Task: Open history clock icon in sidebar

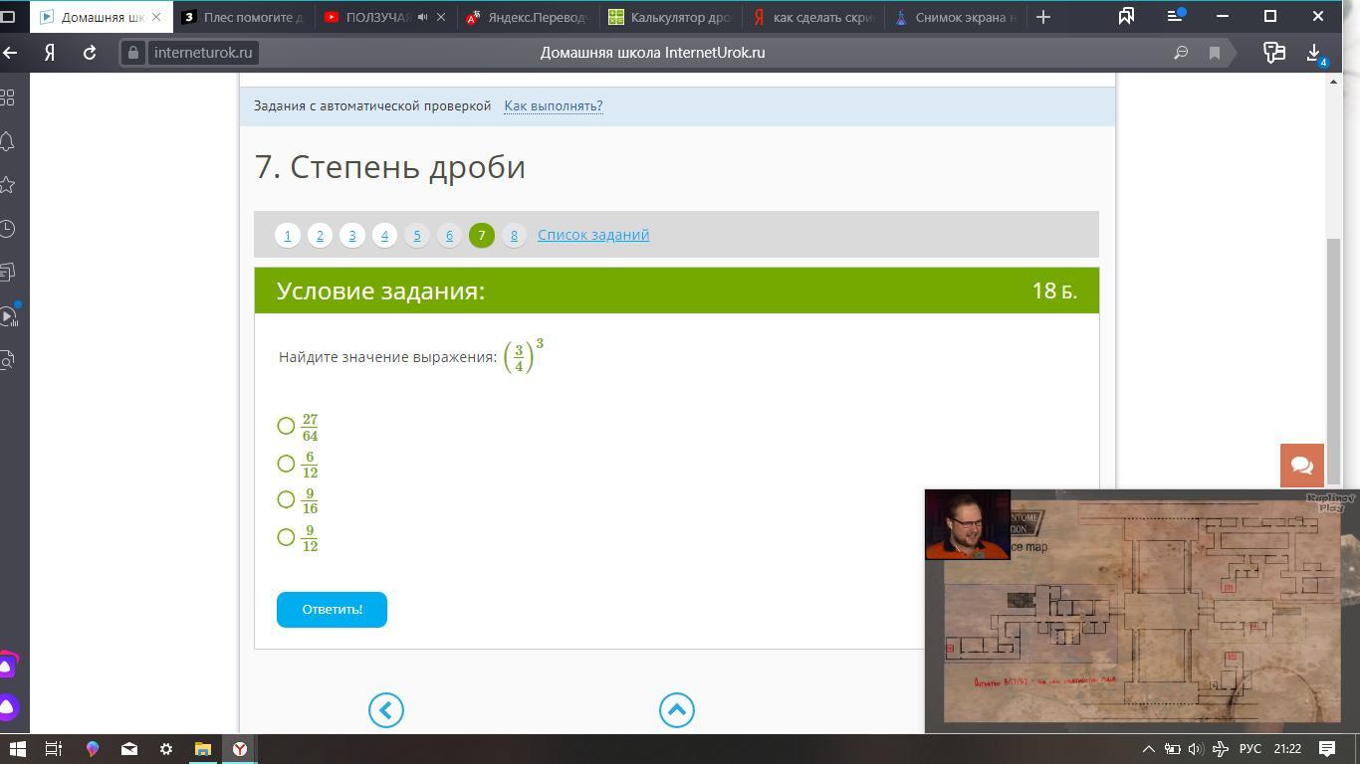Action: [8, 229]
